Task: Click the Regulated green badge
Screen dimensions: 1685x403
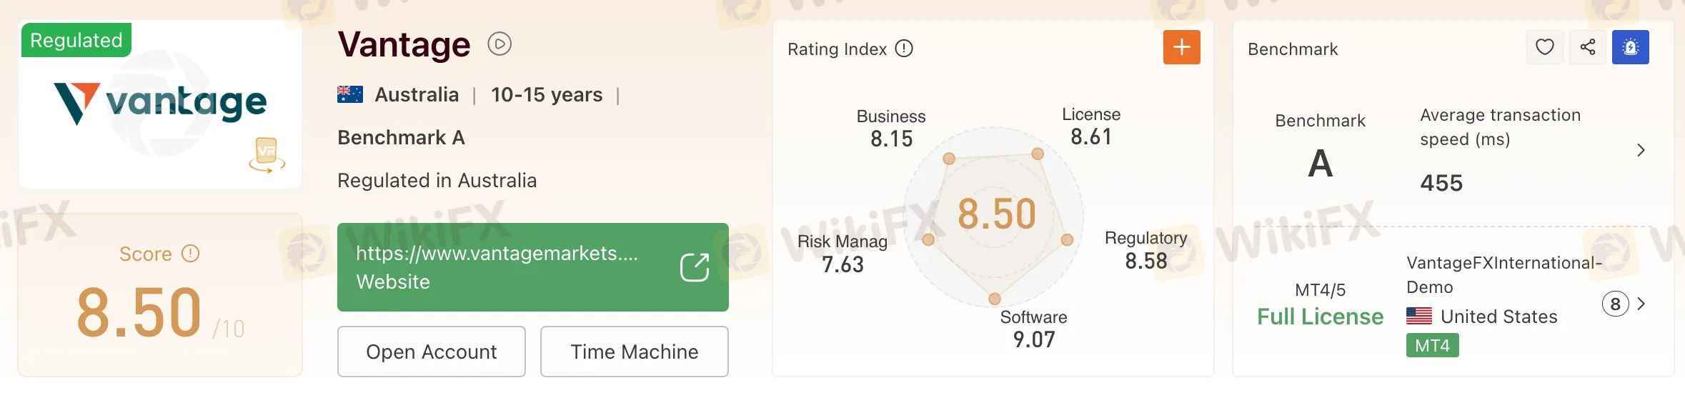Action: point(76,40)
